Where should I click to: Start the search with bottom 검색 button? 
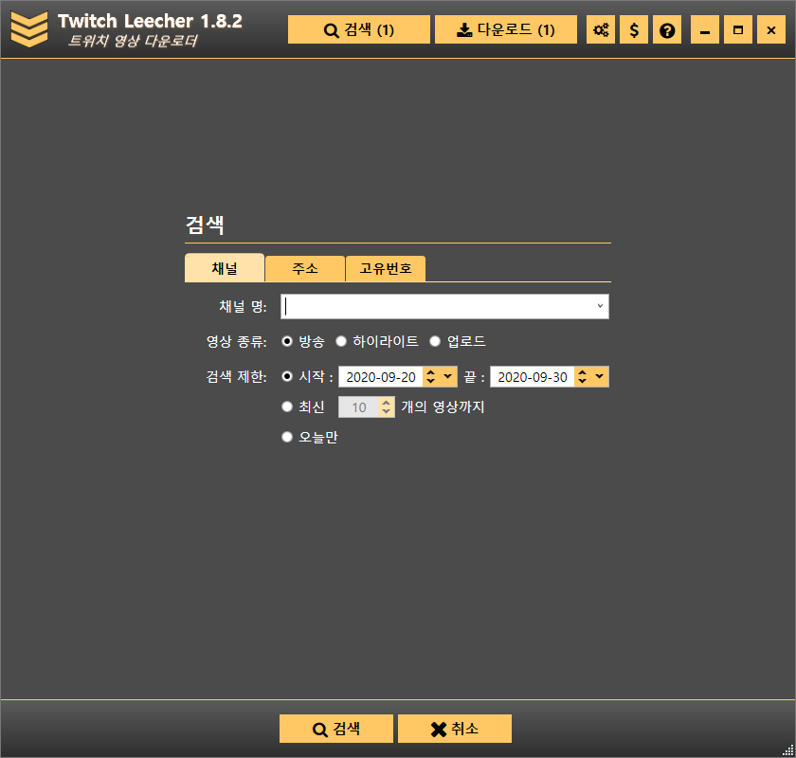(336, 729)
